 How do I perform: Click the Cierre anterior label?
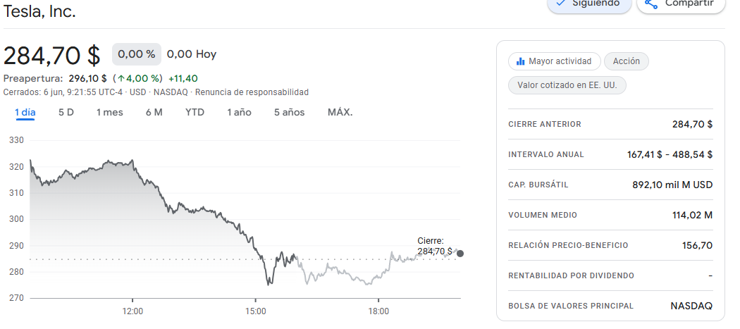point(545,124)
